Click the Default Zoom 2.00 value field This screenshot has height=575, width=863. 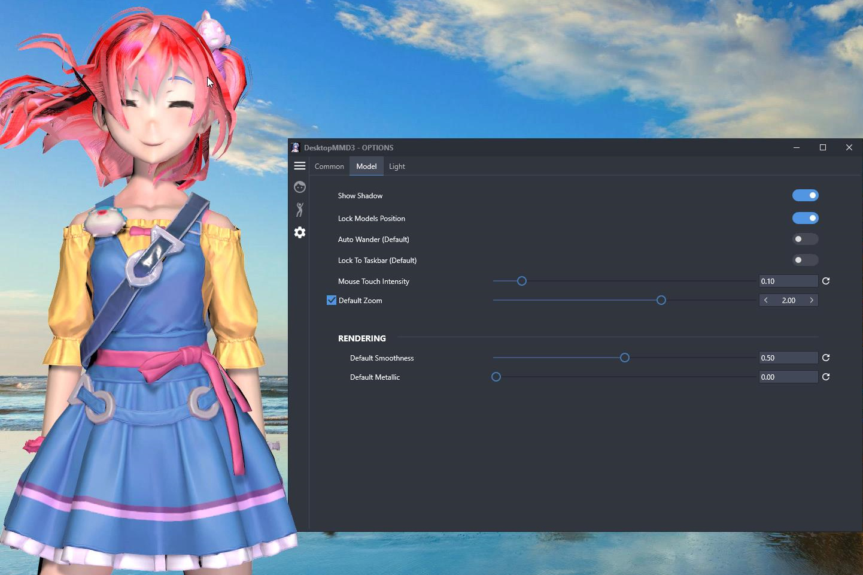coord(789,300)
